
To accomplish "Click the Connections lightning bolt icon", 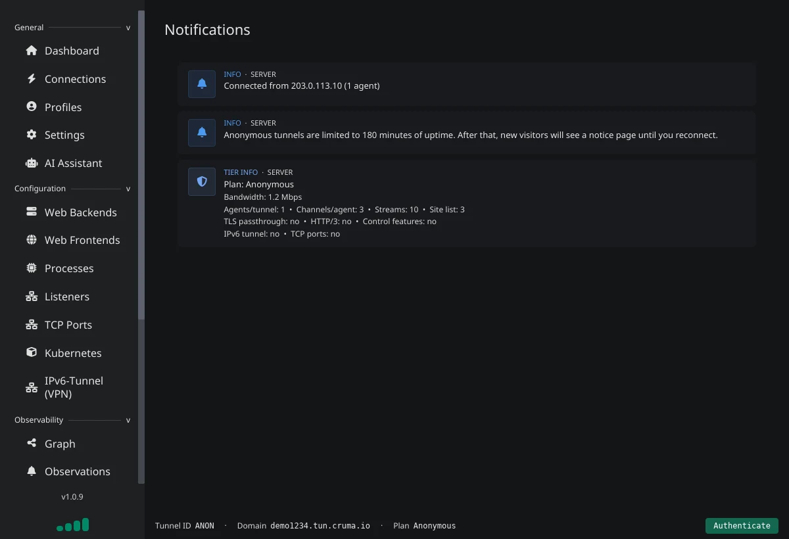I will tap(31, 79).
